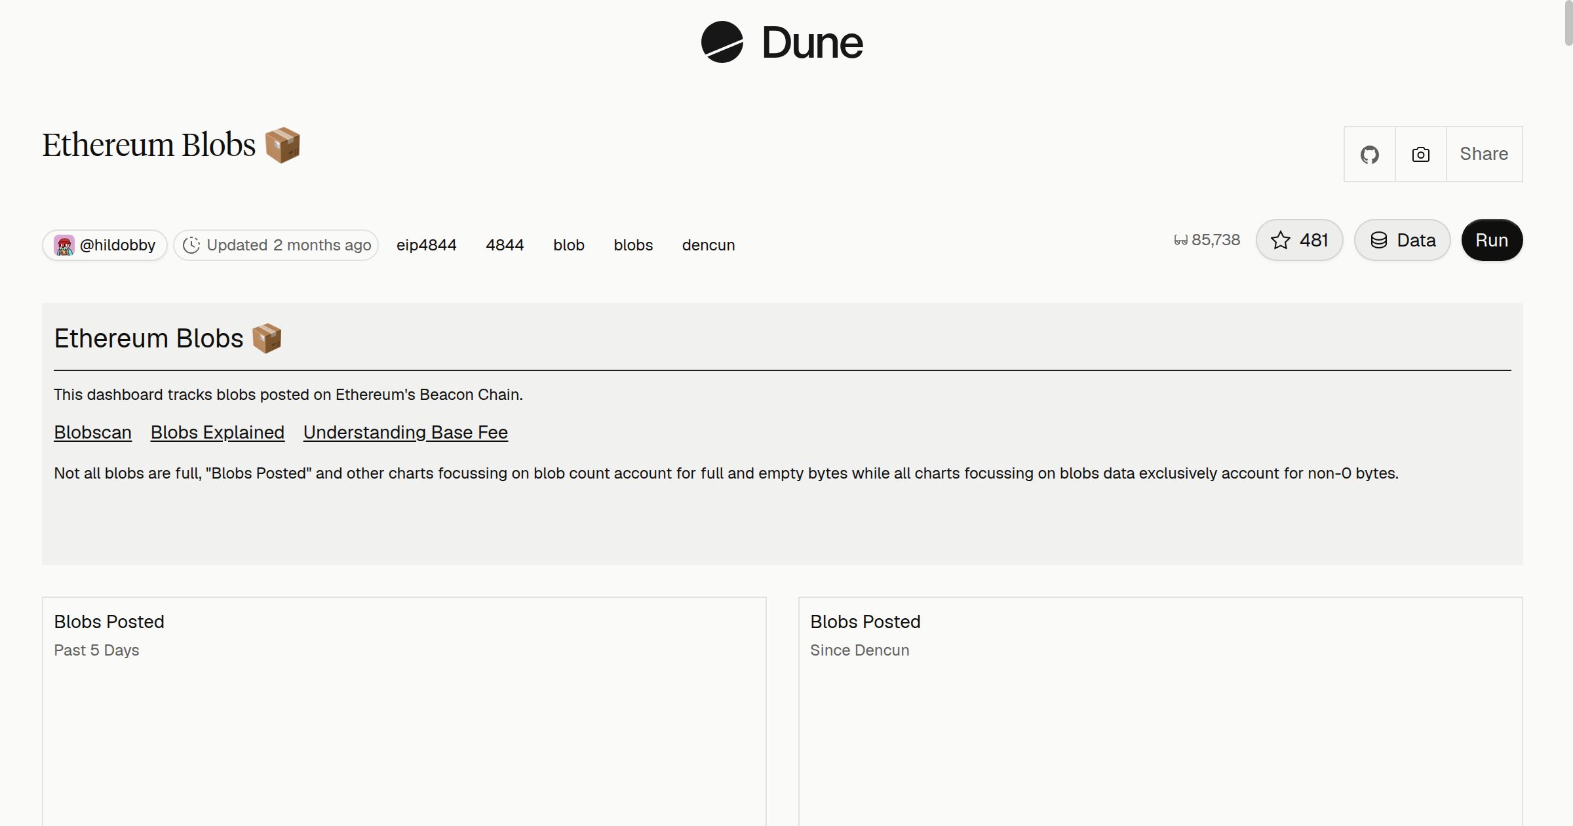This screenshot has height=826, width=1573.
Task: Click the Share button
Action: pyautogui.click(x=1484, y=154)
